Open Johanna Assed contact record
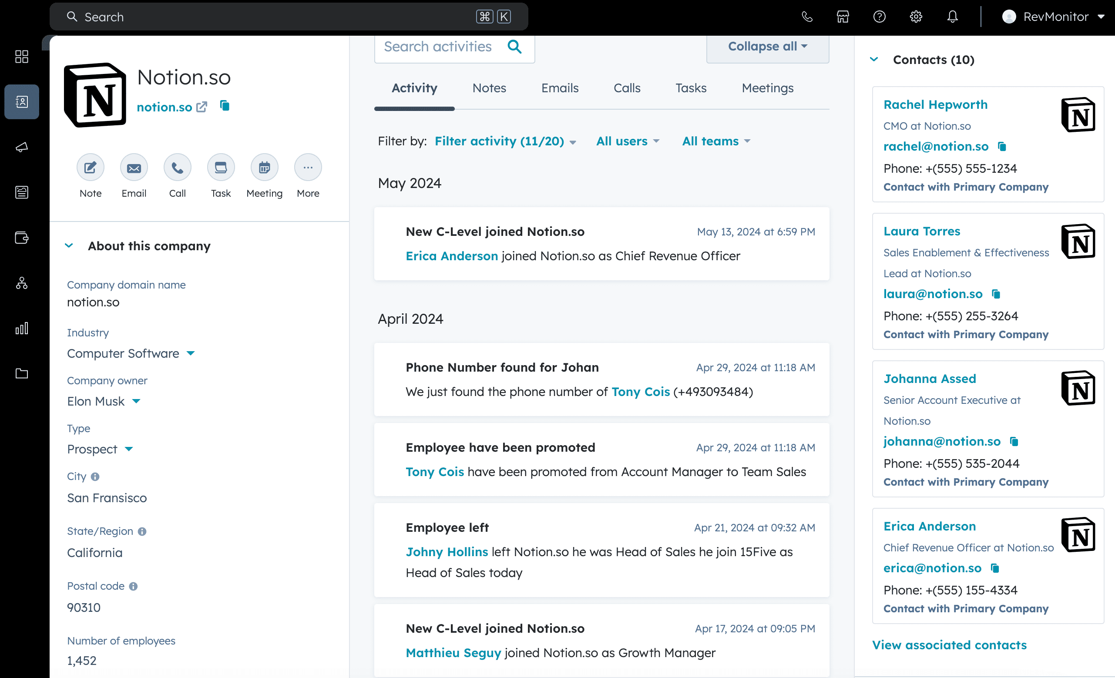 click(930, 379)
